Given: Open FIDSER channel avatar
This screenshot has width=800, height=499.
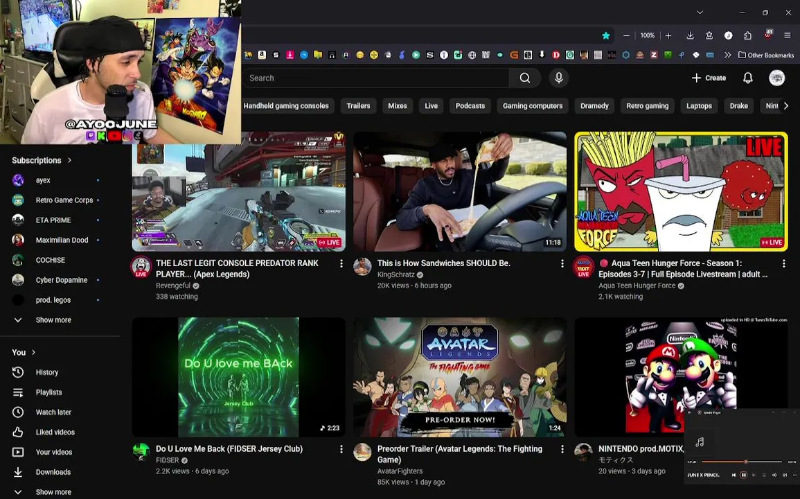Looking at the screenshot, I should pyautogui.click(x=141, y=452).
